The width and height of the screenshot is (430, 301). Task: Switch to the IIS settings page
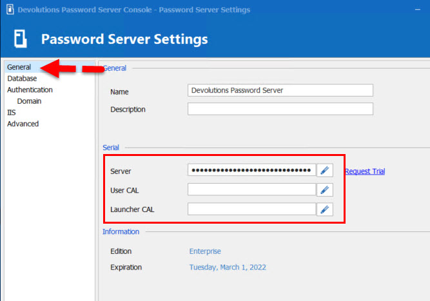[x=11, y=112]
